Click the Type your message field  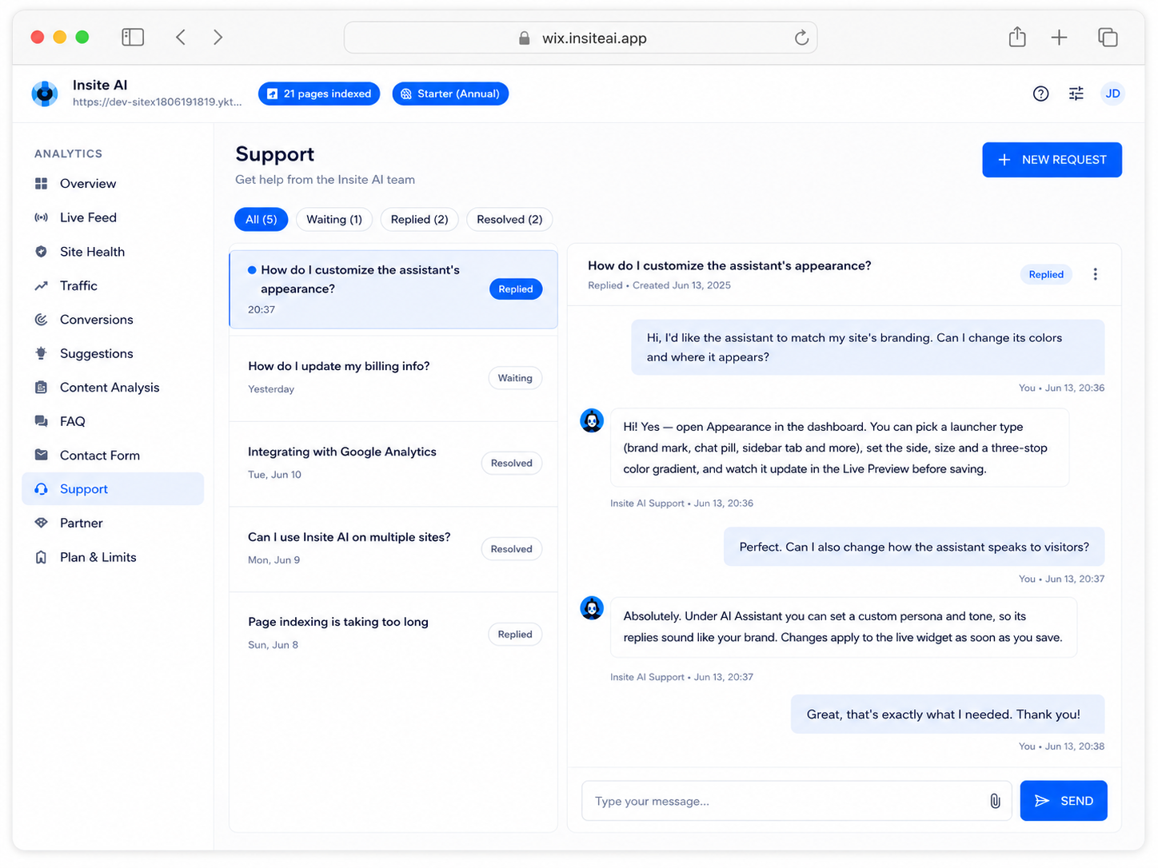point(797,801)
